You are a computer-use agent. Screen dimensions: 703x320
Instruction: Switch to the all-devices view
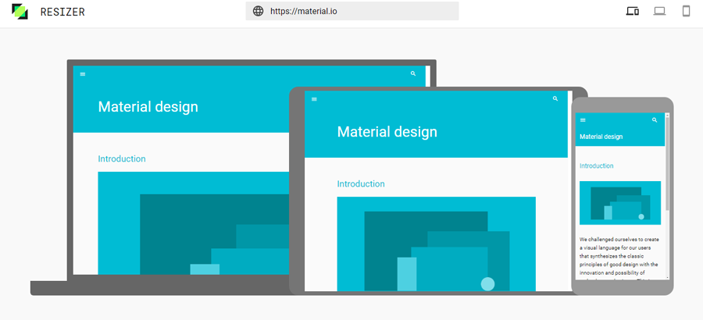(633, 11)
